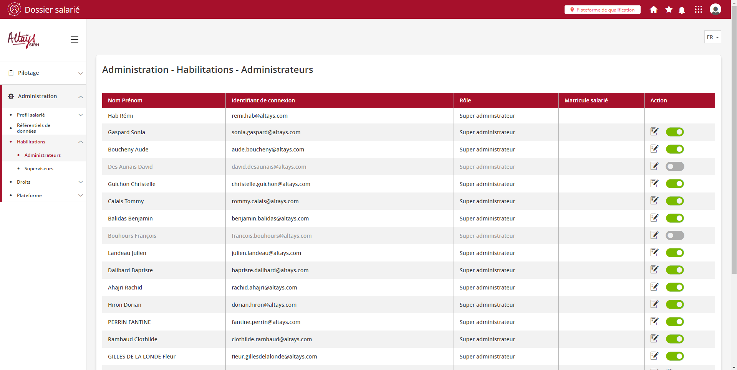Open notifications bell icon
Screen dimensions: 737x370
coord(682,10)
